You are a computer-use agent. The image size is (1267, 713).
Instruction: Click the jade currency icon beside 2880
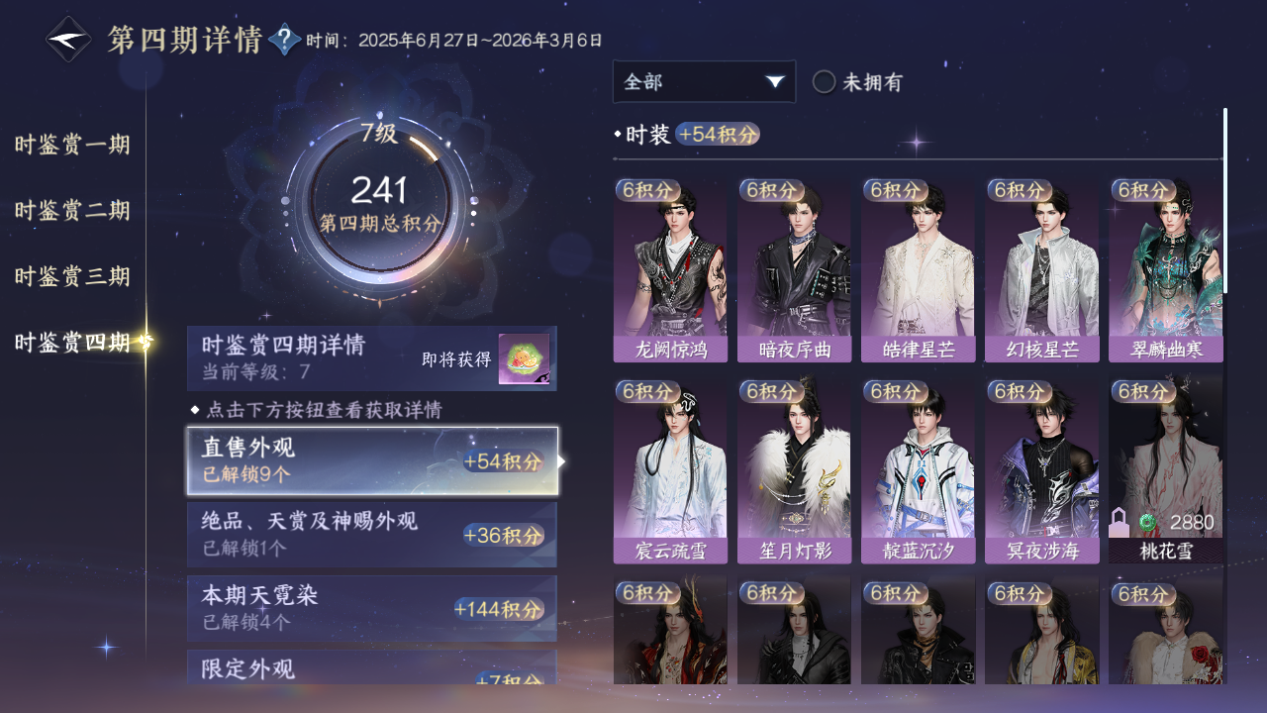tap(1147, 522)
